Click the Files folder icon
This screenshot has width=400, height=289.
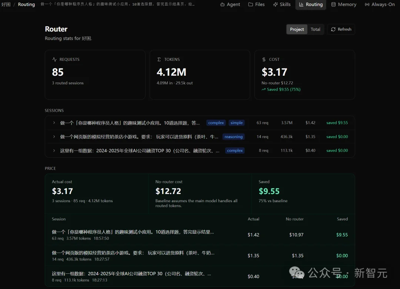[x=250, y=4]
